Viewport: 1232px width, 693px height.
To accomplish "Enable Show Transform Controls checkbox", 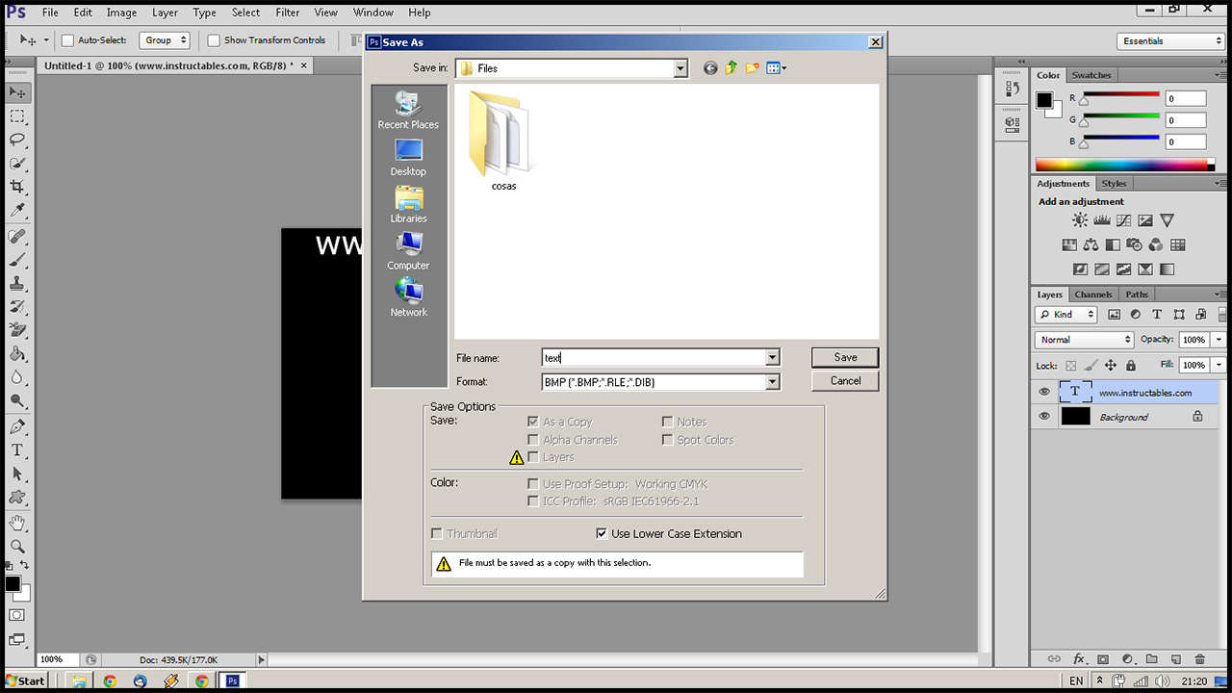I will tap(214, 40).
